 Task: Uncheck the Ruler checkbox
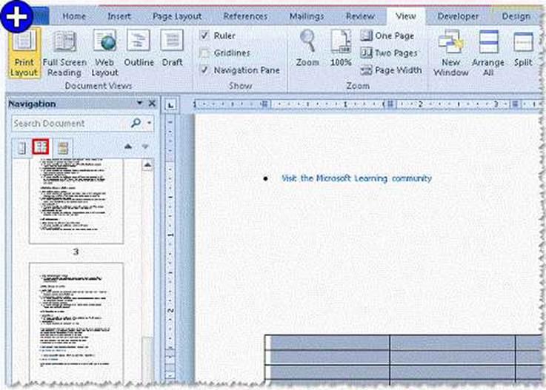(204, 36)
